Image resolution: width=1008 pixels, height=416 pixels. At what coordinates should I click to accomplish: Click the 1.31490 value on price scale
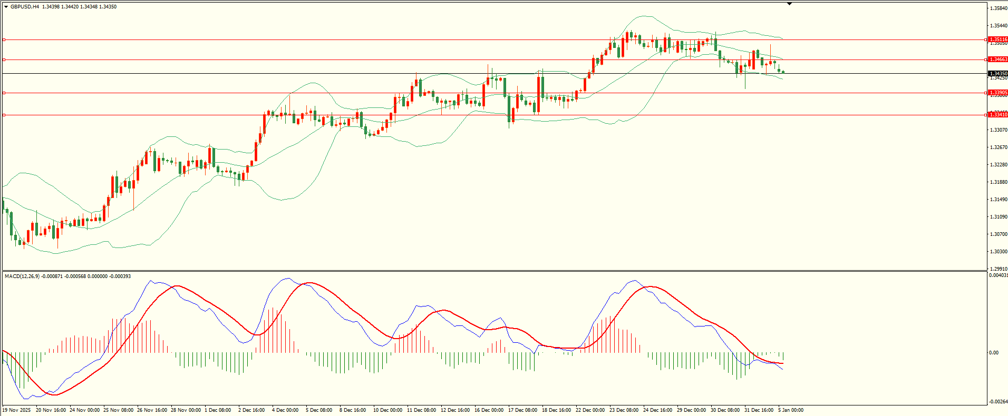tap(999, 200)
